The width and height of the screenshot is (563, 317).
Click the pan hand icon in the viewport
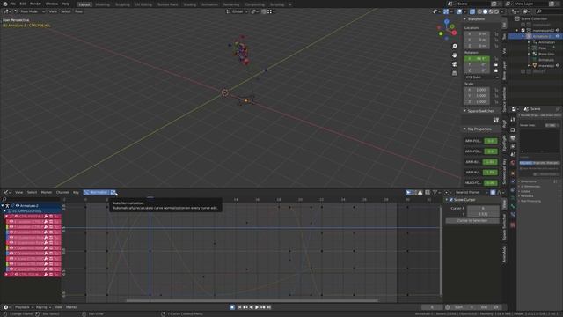455,55
